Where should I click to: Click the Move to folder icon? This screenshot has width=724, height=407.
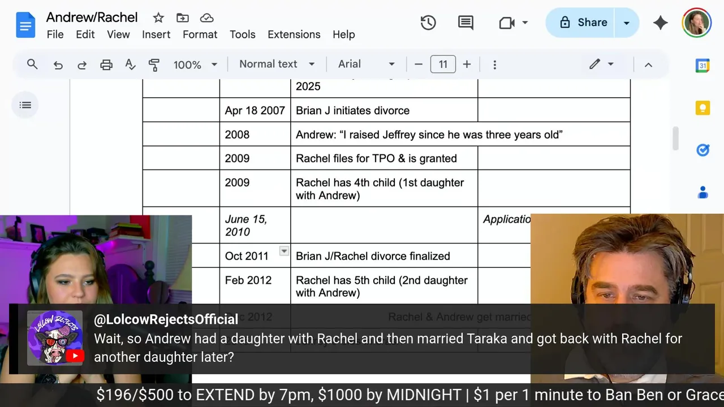tap(183, 18)
